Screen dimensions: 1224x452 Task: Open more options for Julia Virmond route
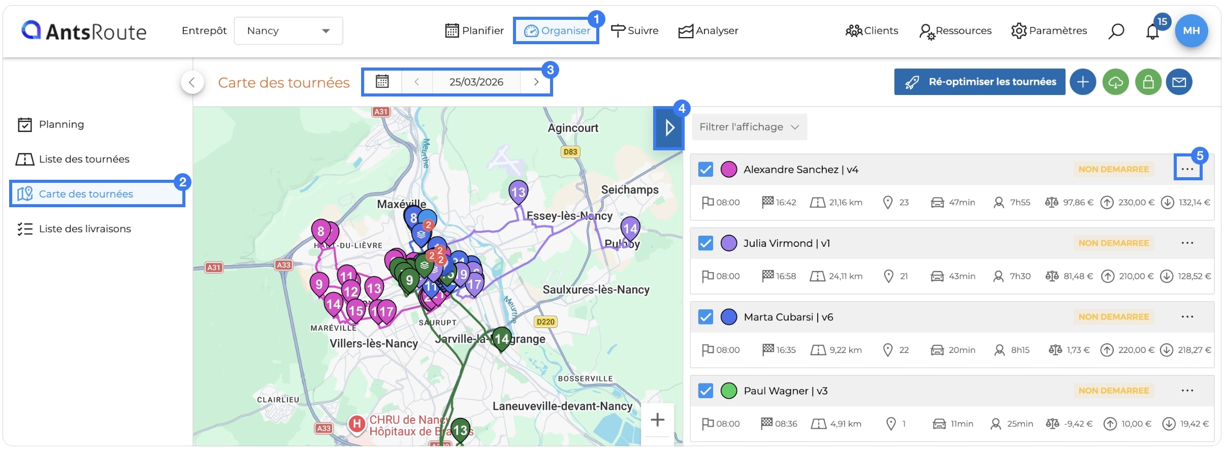tap(1187, 243)
